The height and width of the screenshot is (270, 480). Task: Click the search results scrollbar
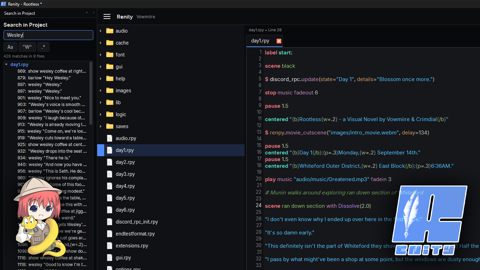click(91, 93)
